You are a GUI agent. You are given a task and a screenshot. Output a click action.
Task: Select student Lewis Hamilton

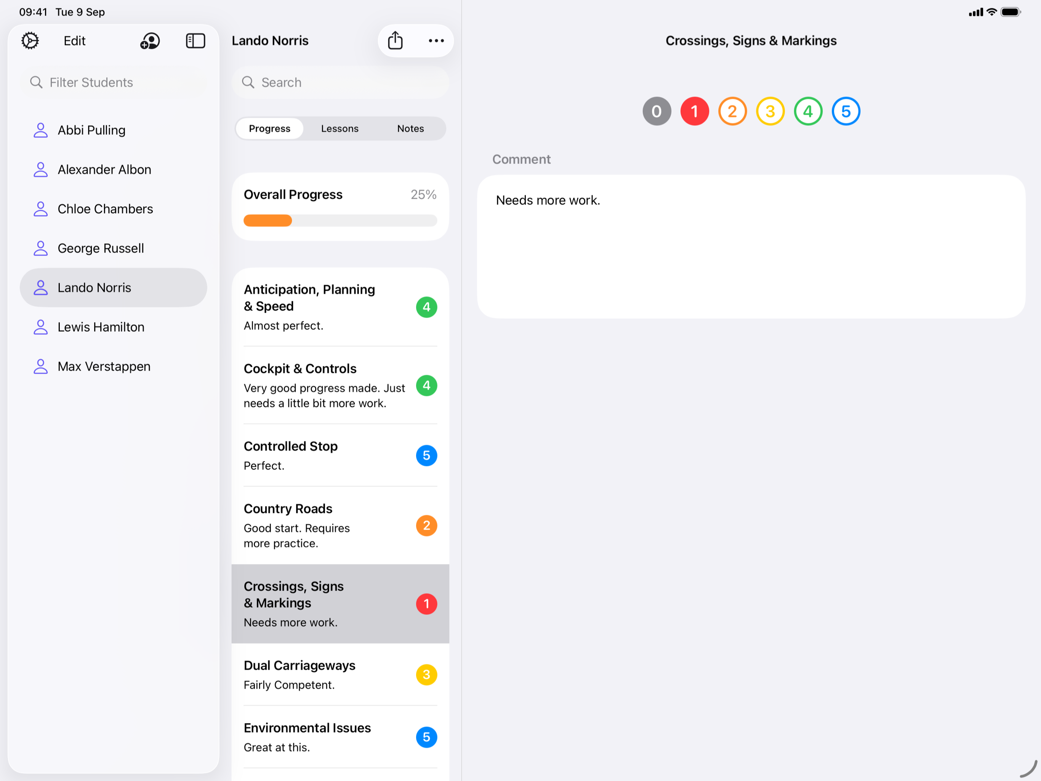(101, 327)
